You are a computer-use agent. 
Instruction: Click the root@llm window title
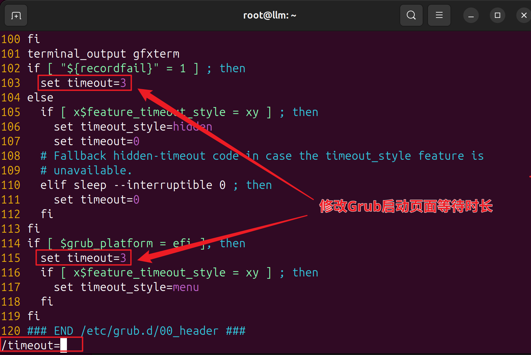[x=270, y=15]
